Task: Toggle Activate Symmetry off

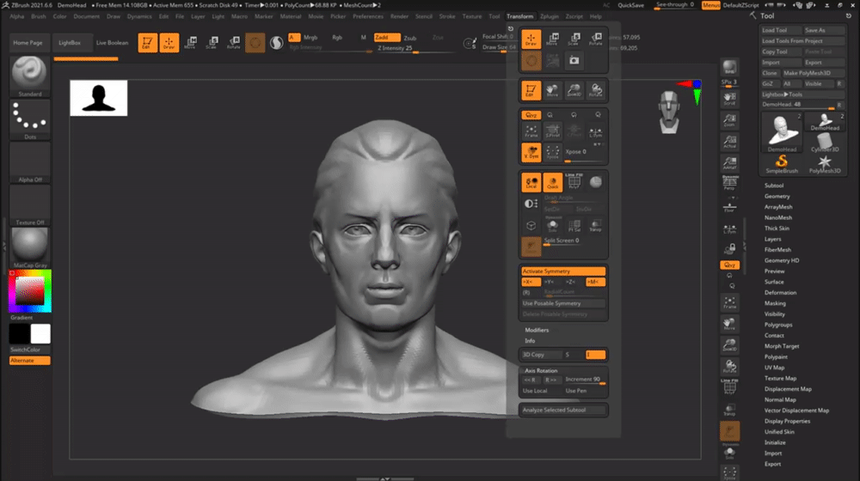Action: coord(563,271)
